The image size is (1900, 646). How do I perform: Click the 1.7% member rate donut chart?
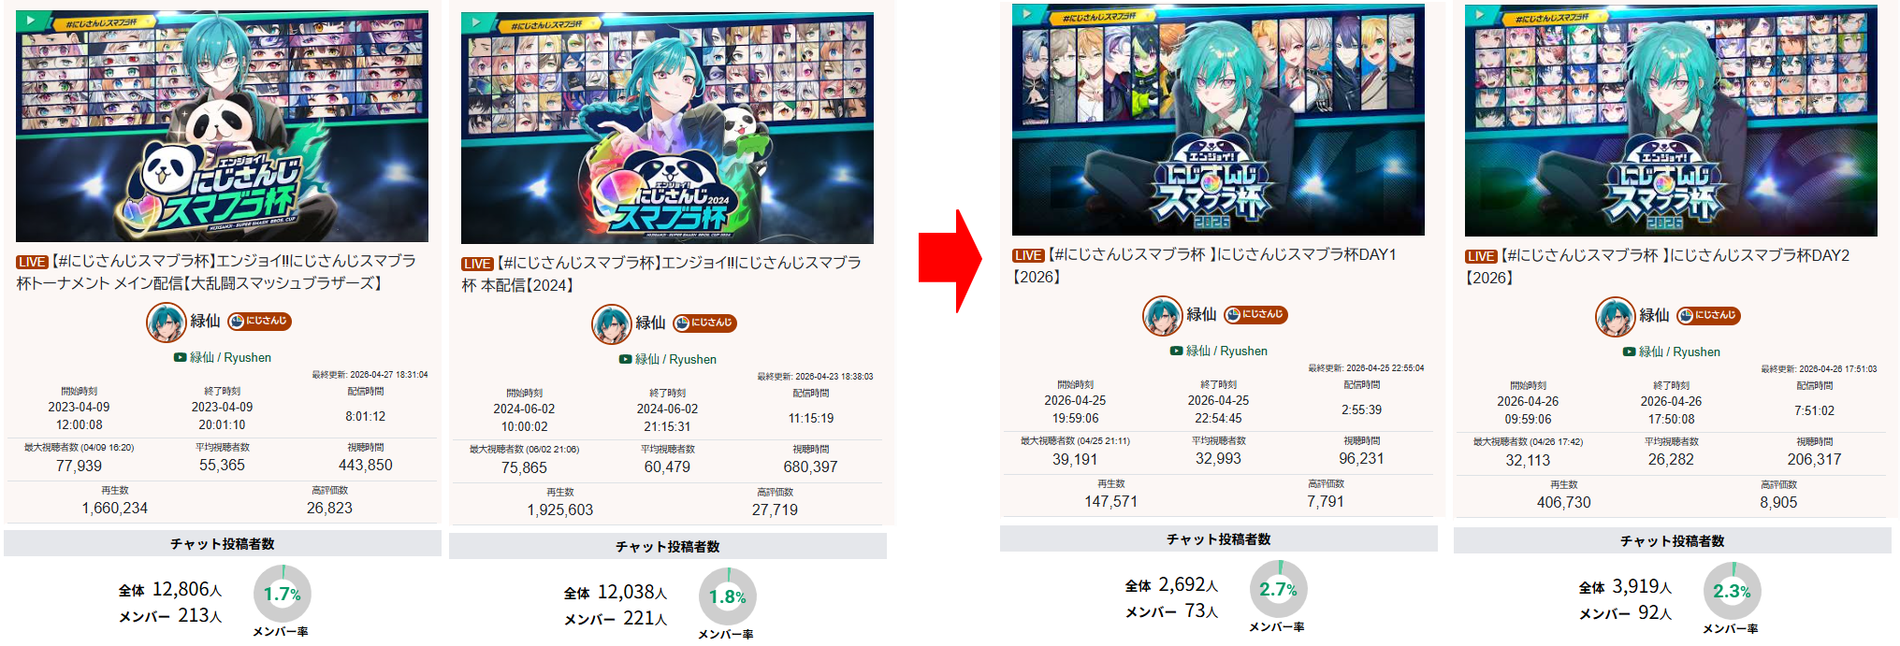click(282, 594)
